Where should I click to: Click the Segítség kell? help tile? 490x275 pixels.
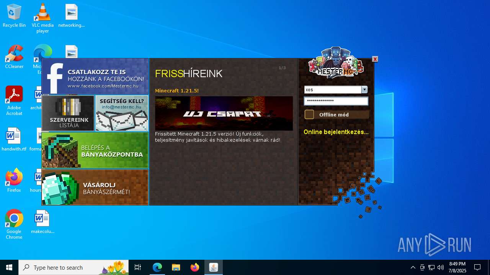tap(122, 113)
